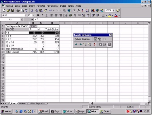The image size is (152, 115).
Task: Cut selection with the scissors icon
Action: coord(32,10)
